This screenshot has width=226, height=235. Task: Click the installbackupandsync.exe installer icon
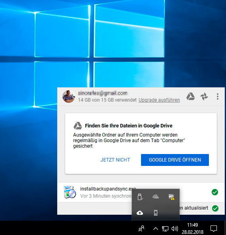click(70, 192)
